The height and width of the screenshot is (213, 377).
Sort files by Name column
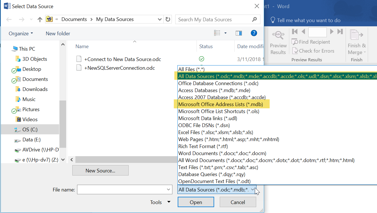point(82,46)
